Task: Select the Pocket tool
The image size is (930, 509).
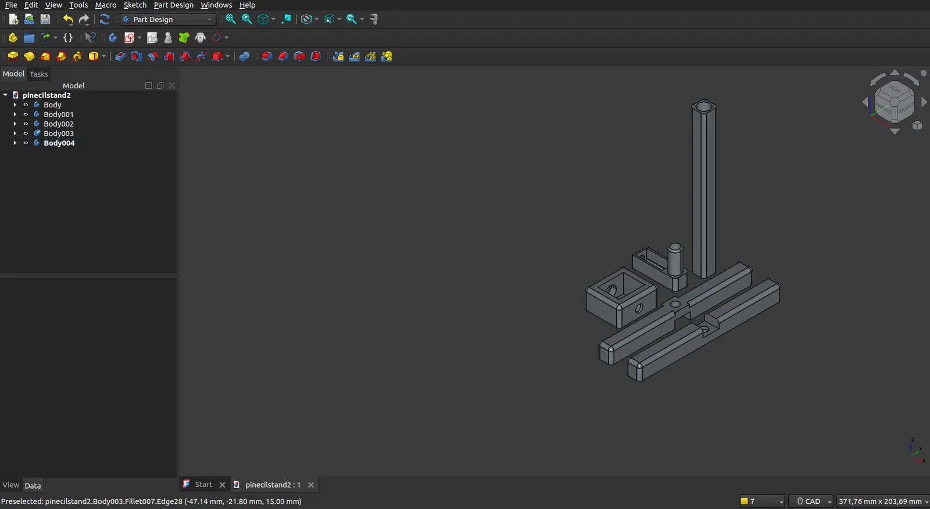Action: [x=120, y=56]
